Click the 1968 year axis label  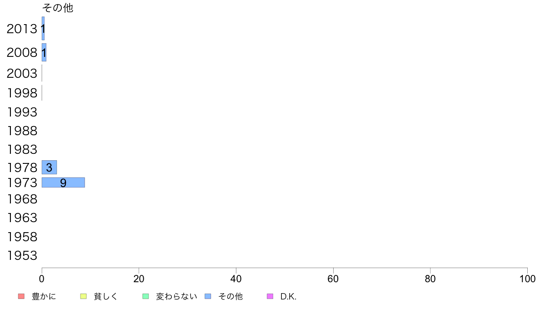[22, 199]
